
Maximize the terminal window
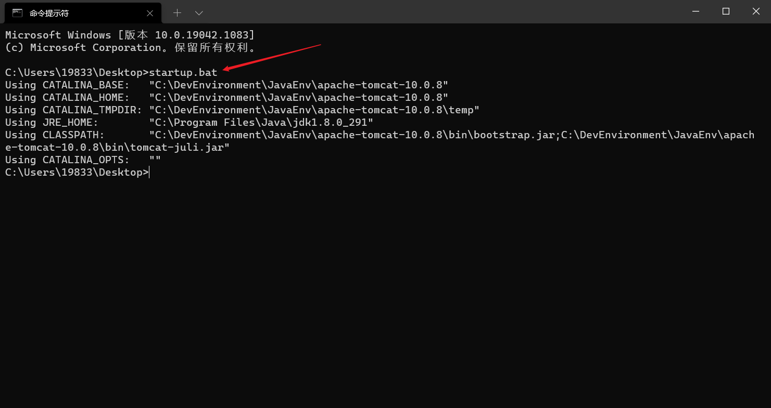click(726, 11)
